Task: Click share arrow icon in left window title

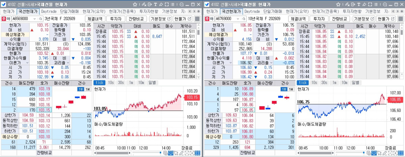Action: [161, 4]
